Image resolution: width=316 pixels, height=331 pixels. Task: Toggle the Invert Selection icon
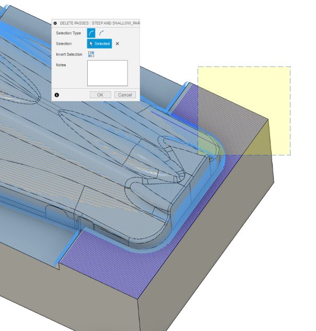91,54
